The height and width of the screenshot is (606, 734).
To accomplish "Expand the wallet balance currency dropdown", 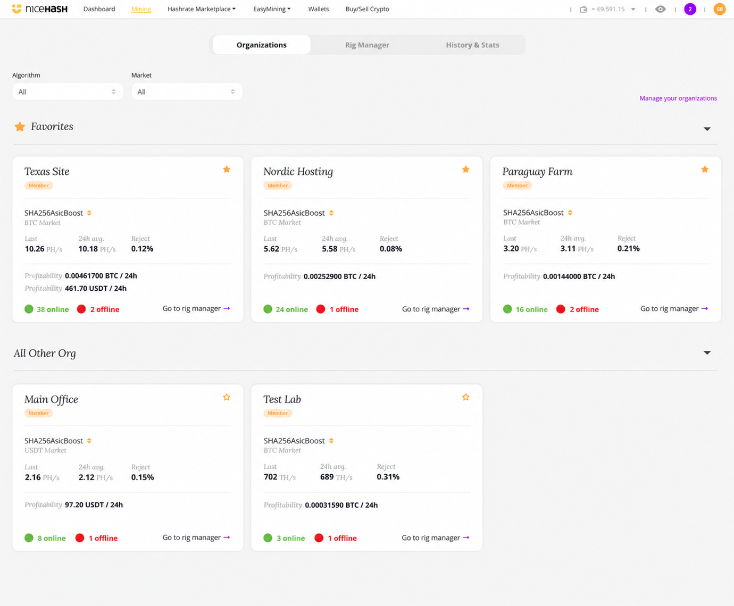I will (633, 9).
